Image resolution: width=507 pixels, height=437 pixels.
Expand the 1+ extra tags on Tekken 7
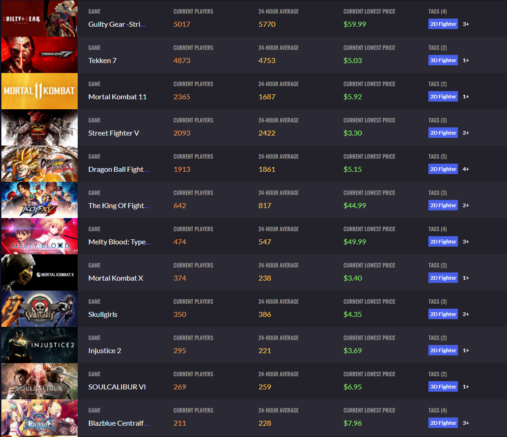point(466,60)
